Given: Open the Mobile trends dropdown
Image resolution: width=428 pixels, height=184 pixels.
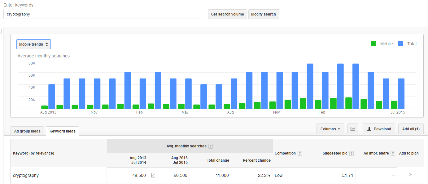Looking at the screenshot, I should coord(33,44).
